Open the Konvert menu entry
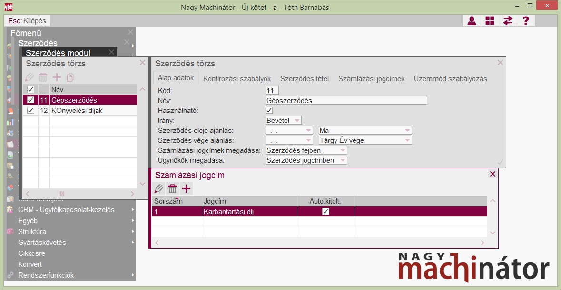 point(30,264)
